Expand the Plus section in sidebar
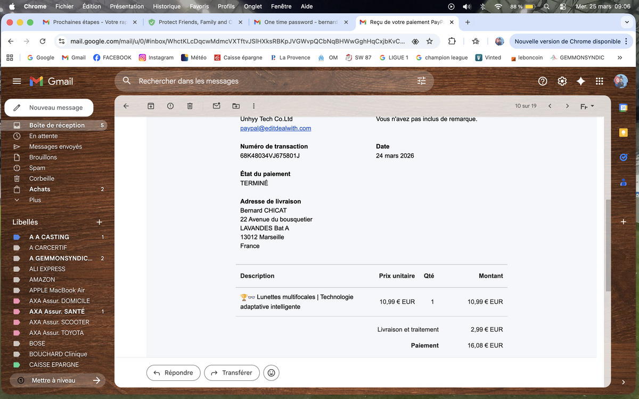This screenshot has width=639, height=399. click(x=35, y=200)
